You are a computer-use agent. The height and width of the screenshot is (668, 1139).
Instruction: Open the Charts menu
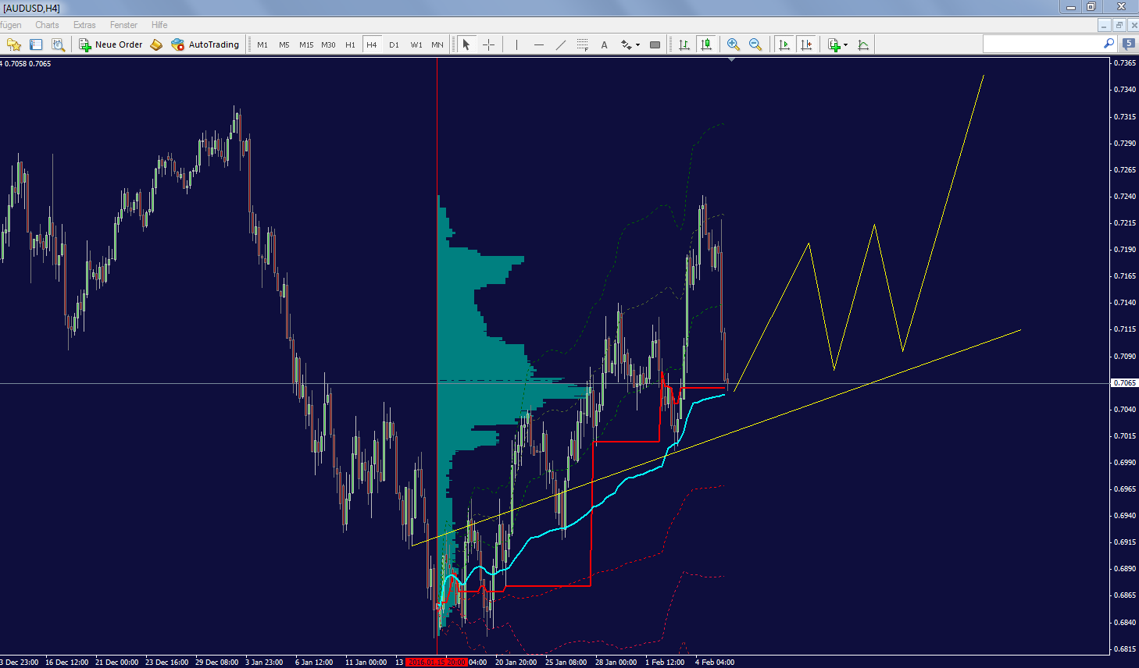click(x=47, y=25)
